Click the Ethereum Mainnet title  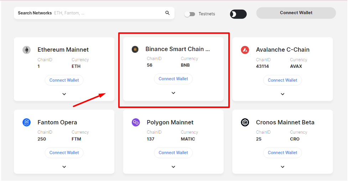[63, 50]
